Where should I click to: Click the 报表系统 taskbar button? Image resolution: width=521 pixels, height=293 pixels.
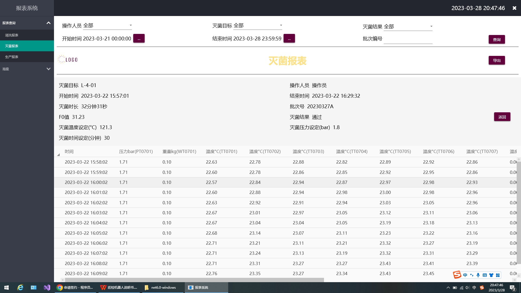pyautogui.click(x=206, y=288)
